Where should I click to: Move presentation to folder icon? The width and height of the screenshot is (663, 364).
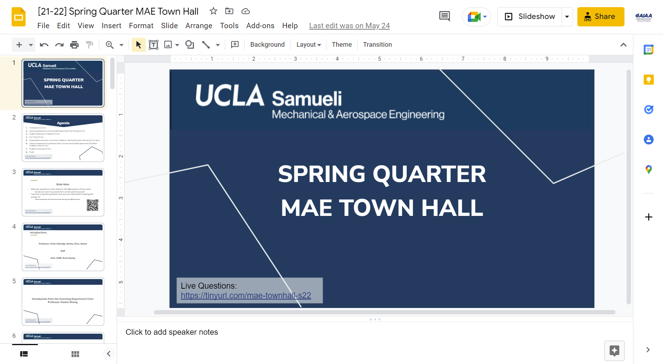click(x=229, y=11)
